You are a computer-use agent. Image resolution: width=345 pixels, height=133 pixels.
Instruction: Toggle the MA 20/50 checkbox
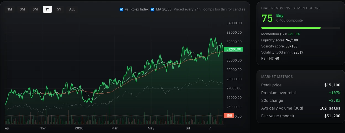[153, 9]
